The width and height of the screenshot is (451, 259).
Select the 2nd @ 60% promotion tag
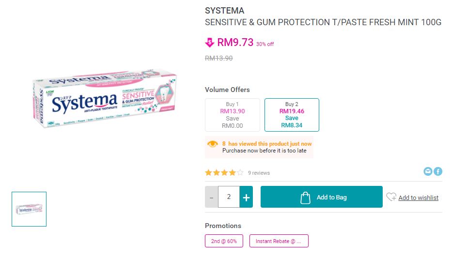[x=224, y=241]
